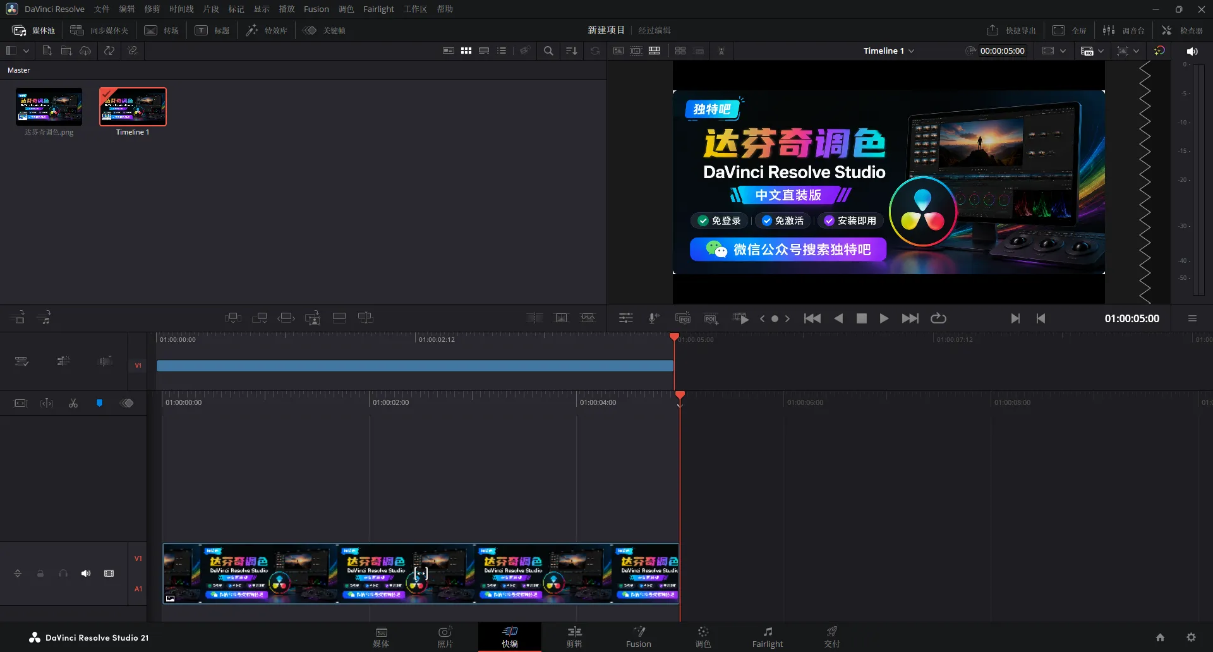This screenshot has width=1213, height=652.
Task: Switch media pool to list view
Action: click(x=502, y=51)
